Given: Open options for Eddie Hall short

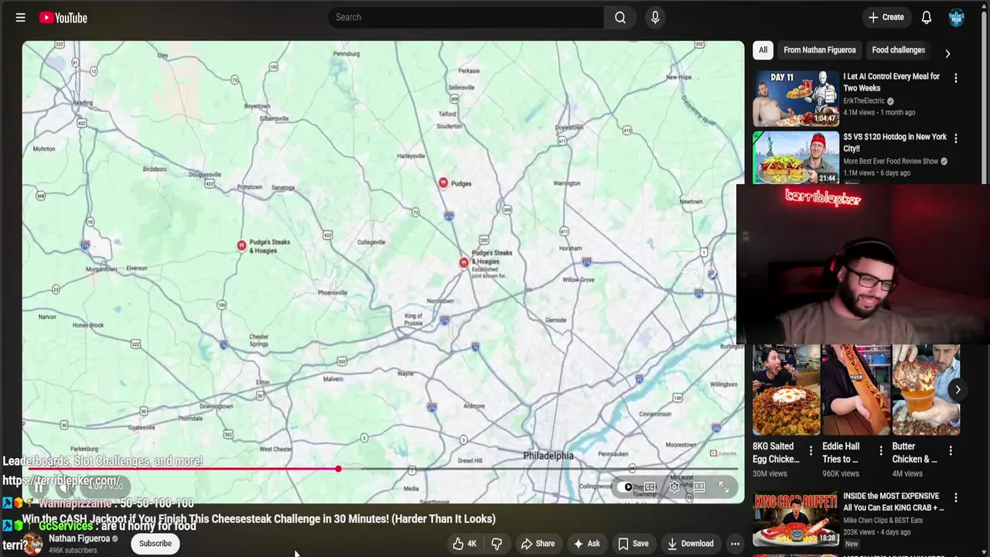Looking at the screenshot, I should point(880,450).
